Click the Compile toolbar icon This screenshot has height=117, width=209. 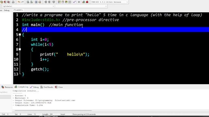click(59, 2)
